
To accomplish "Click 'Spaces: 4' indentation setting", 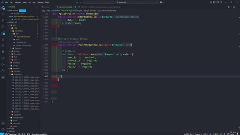I will pyautogui.click(x=198, y=134).
